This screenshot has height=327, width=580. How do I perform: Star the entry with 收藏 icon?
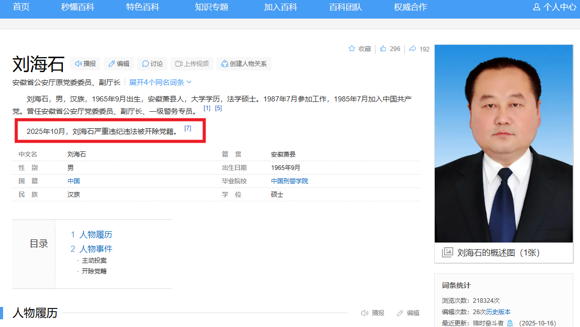tap(352, 49)
